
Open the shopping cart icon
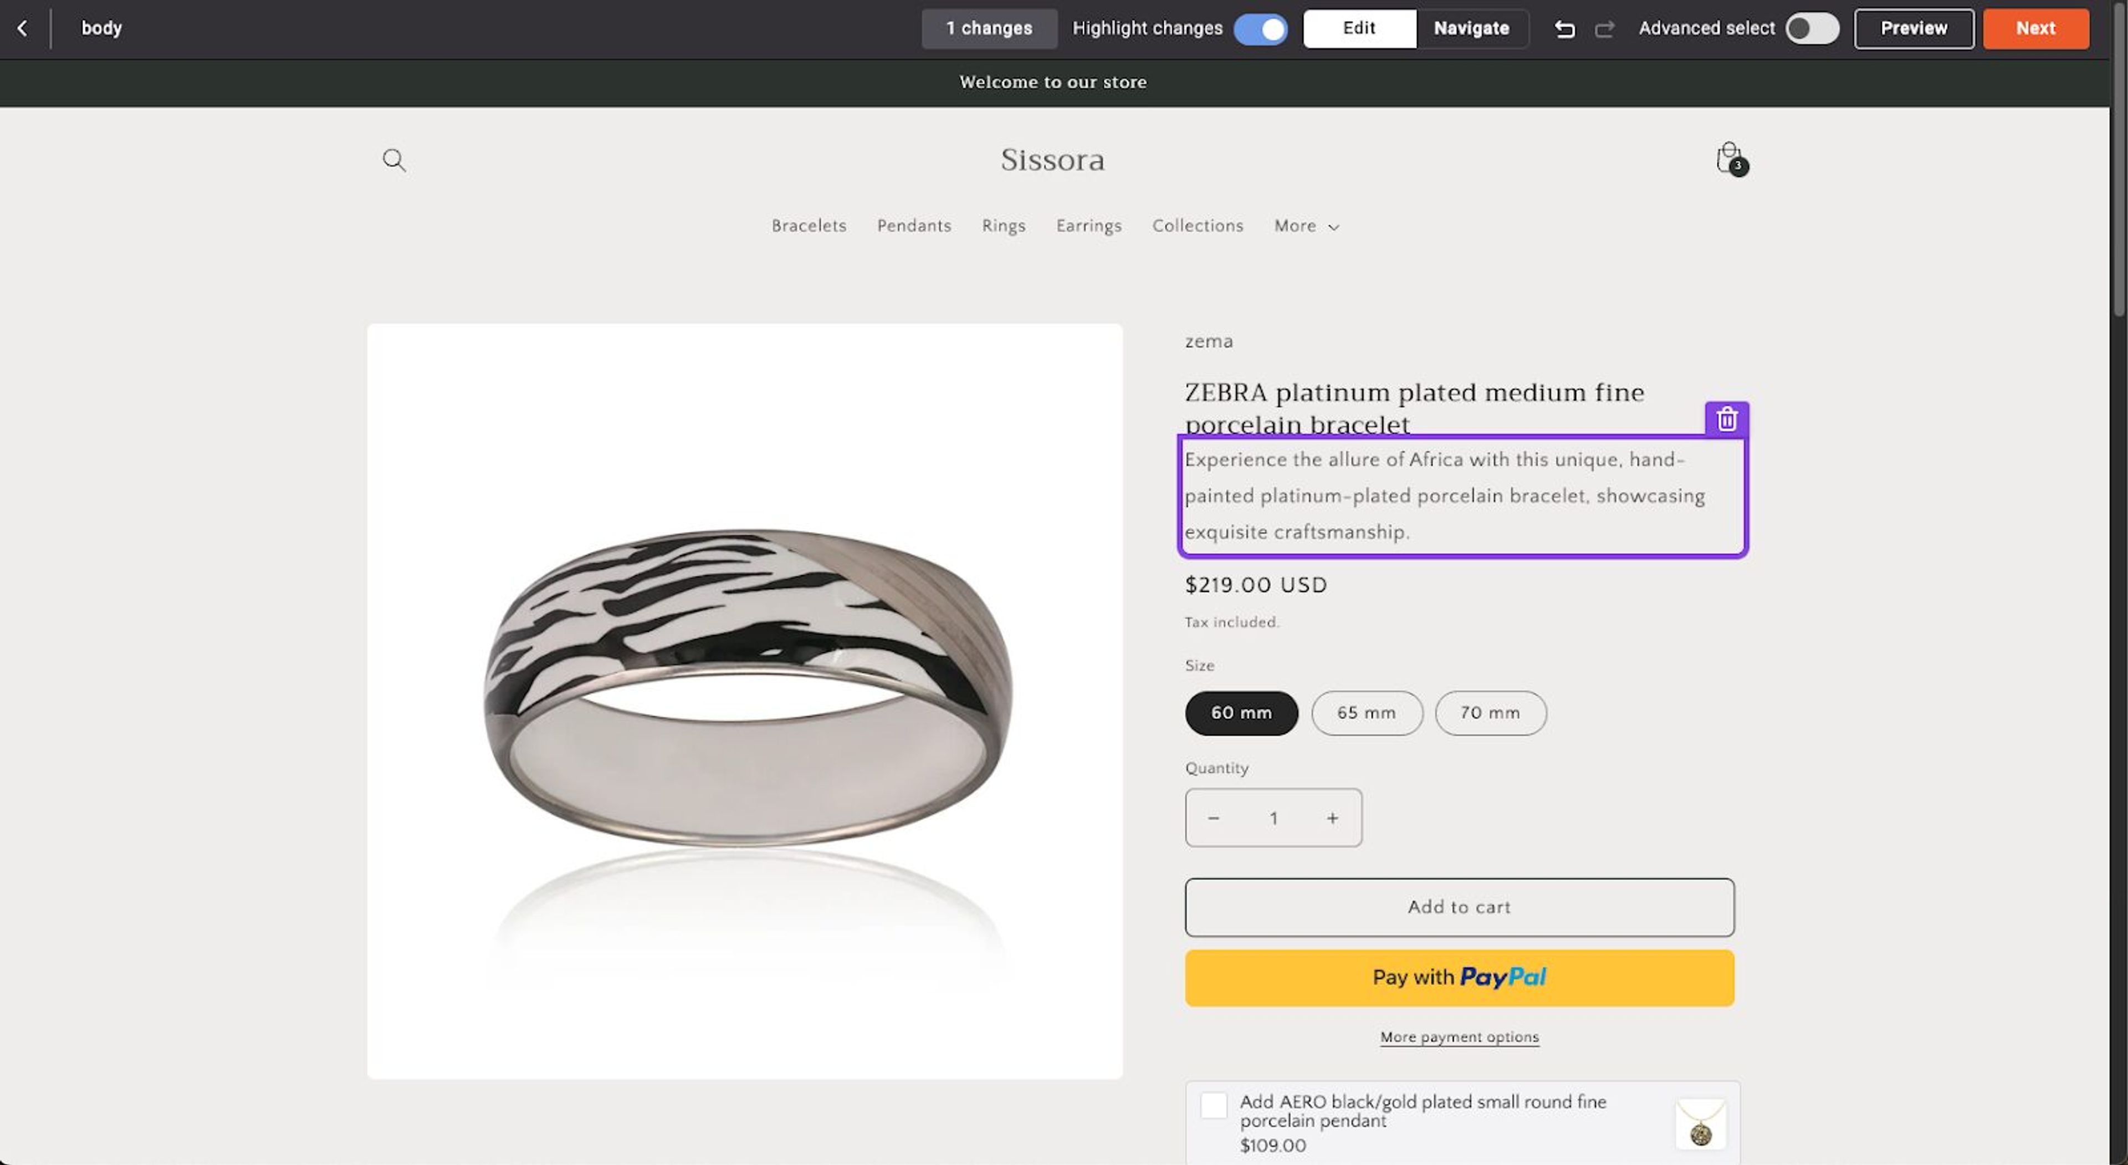click(x=1728, y=157)
